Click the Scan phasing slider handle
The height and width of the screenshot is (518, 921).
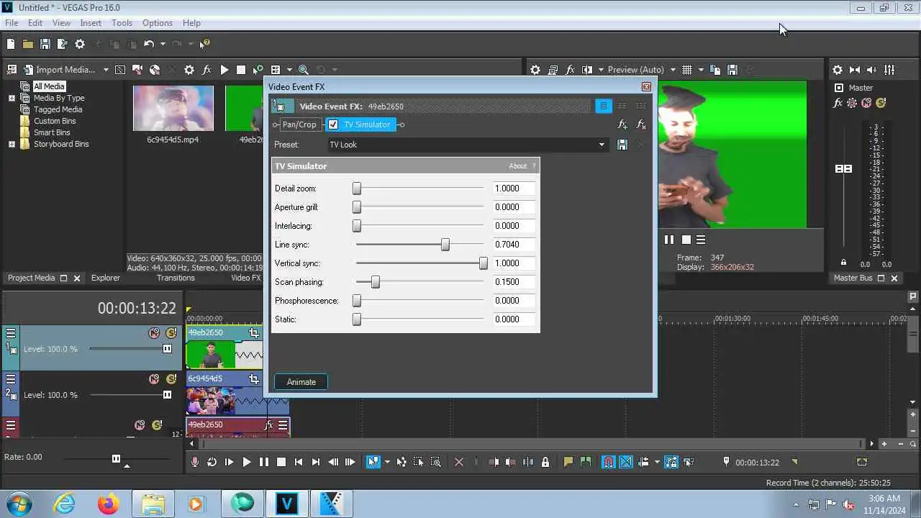(x=375, y=282)
